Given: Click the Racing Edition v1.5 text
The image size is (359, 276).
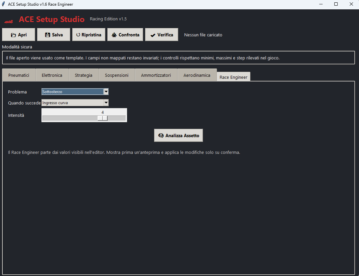Looking at the screenshot, I should click(108, 19).
